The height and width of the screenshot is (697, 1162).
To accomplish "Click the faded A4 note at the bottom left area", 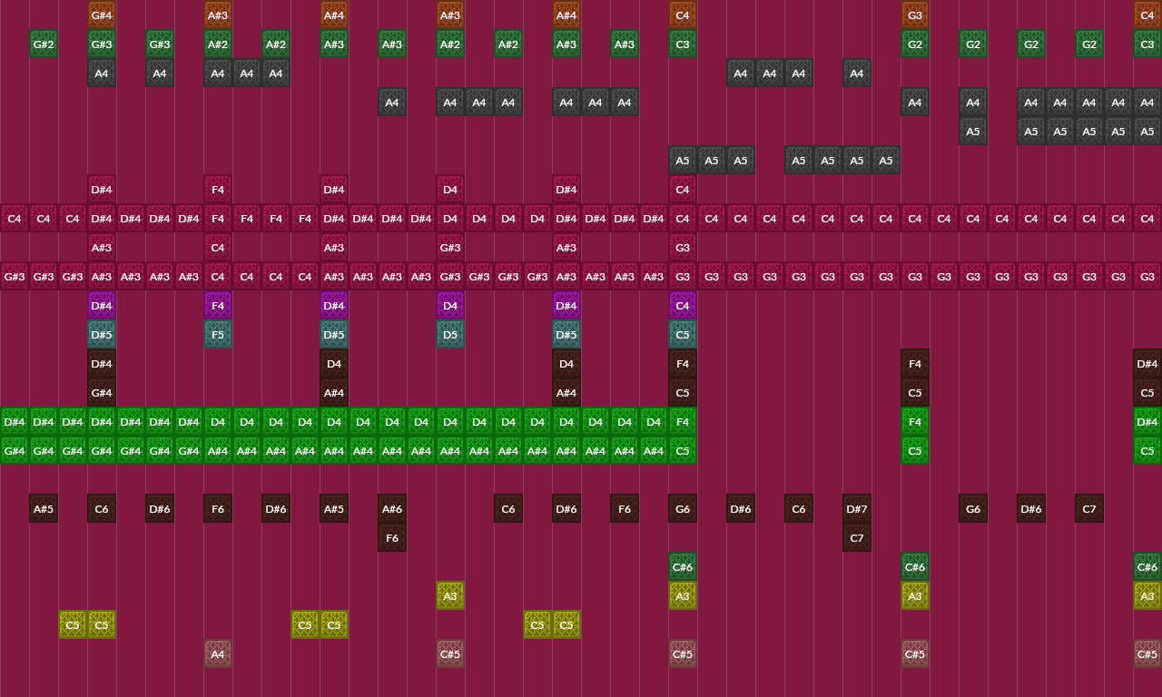I will pos(218,653).
